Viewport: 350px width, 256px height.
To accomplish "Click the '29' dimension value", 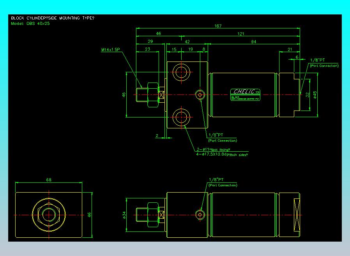I will coord(150,41).
